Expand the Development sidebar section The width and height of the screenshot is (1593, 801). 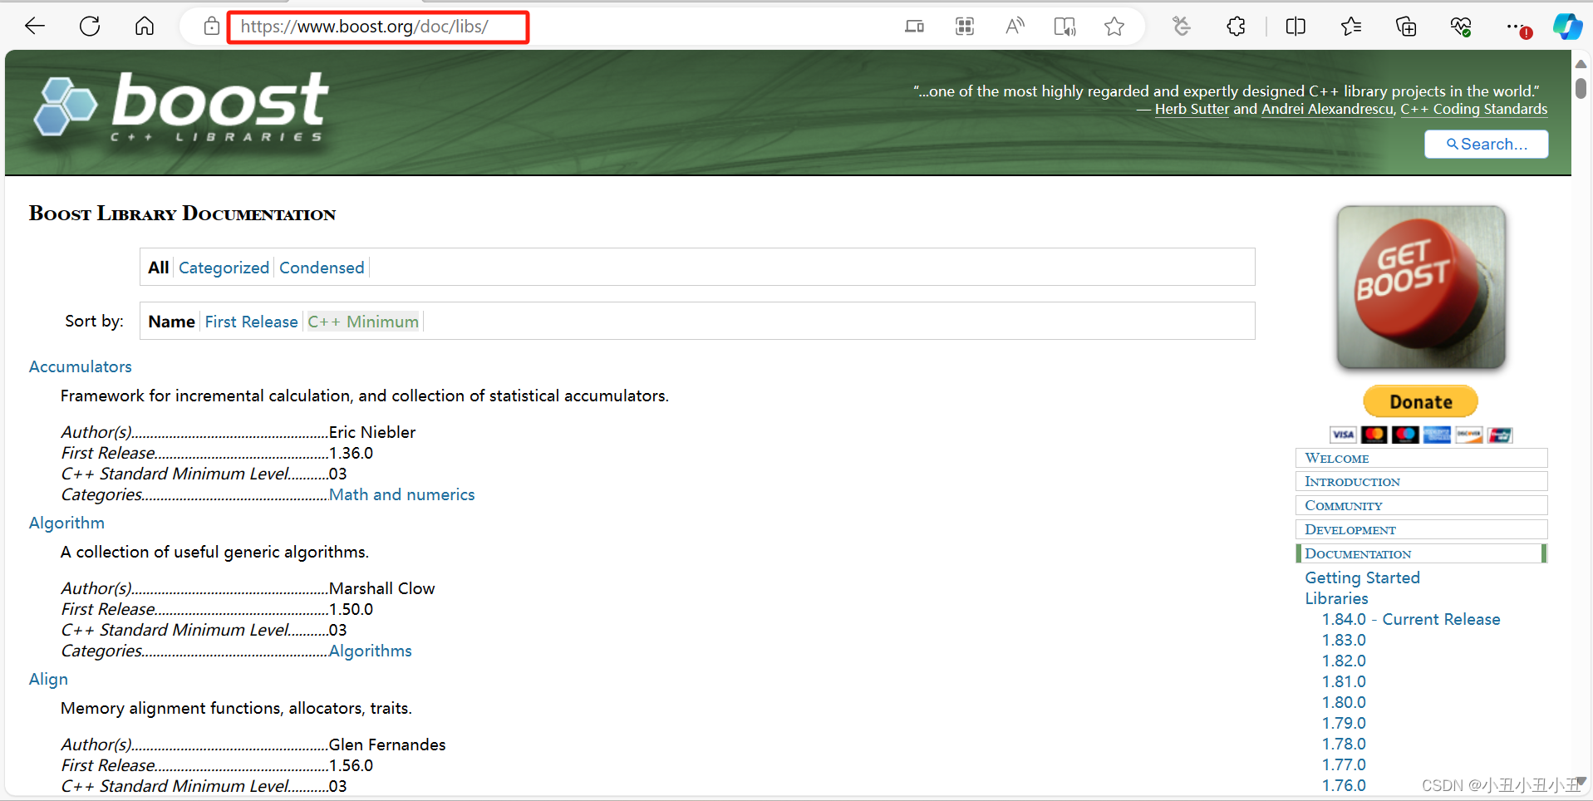(1421, 529)
